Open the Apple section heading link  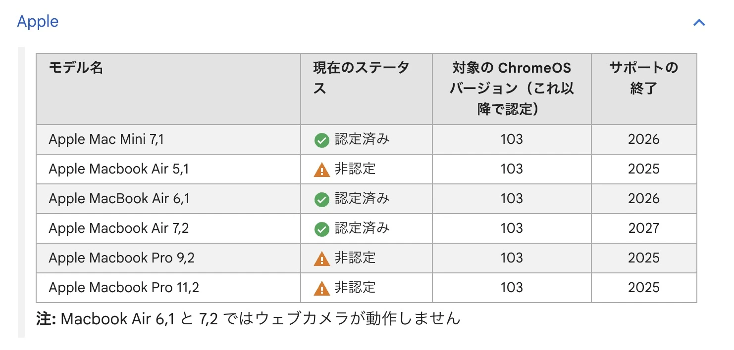38,21
